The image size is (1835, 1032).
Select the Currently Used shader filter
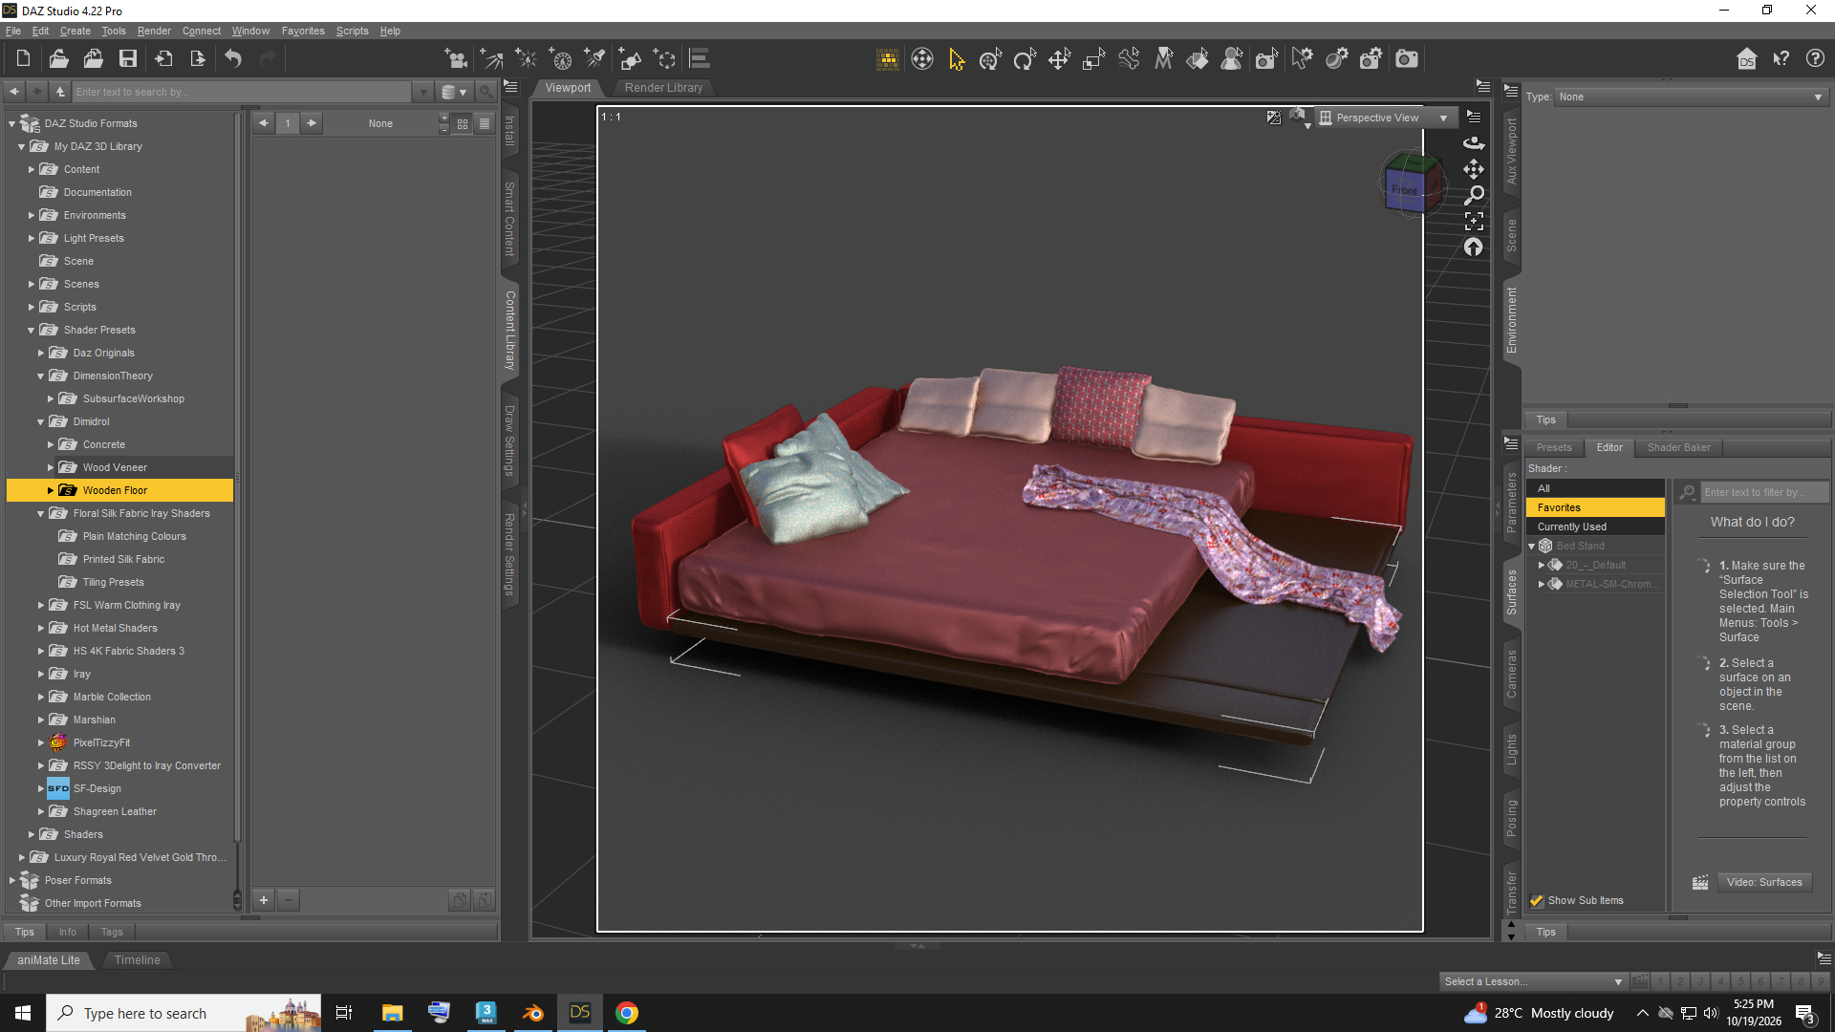click(x=1595, y=527)
